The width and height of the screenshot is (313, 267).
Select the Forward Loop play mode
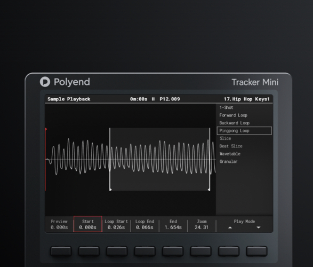coord(233,115)
